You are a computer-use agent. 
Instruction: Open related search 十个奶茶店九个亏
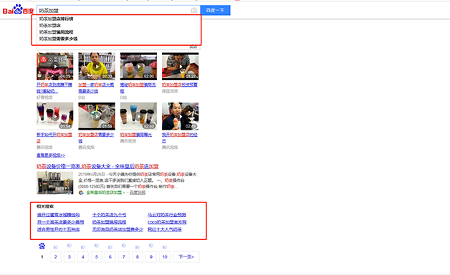(x=109, y=215)
